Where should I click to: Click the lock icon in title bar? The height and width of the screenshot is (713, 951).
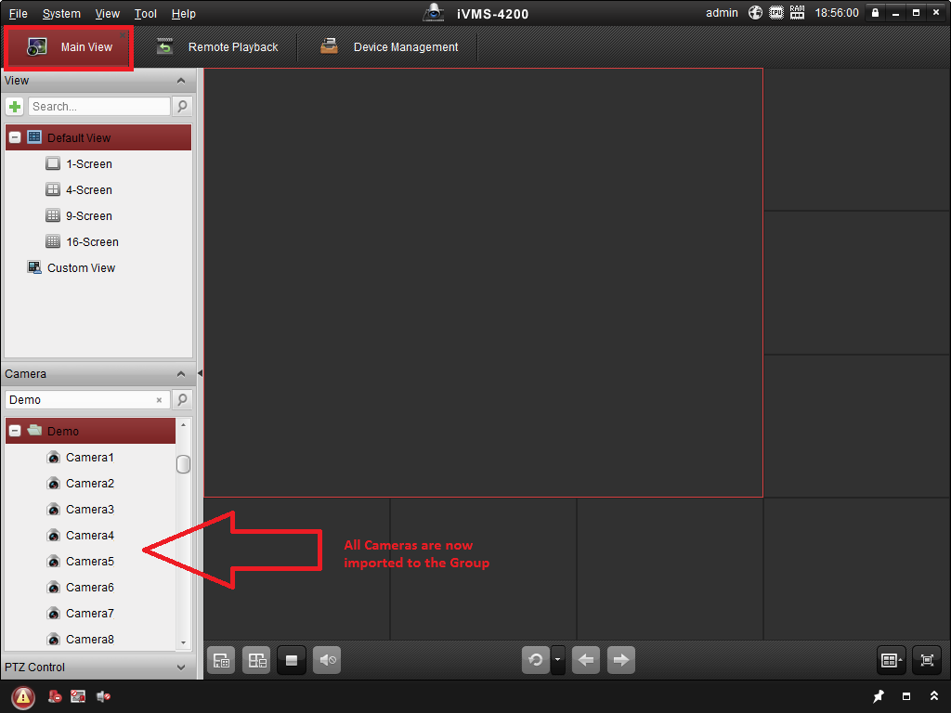tap(875, 13)
